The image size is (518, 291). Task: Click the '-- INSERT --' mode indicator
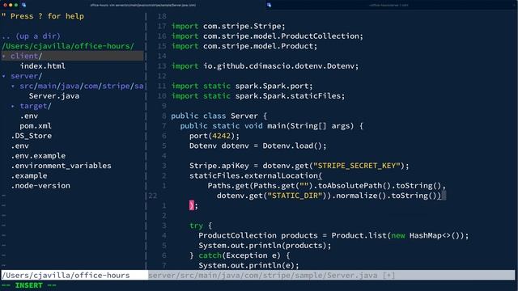[29, 285]
